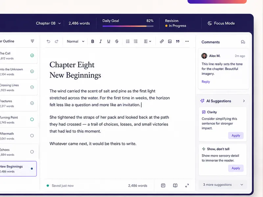Mark Echoes chapter complete
263x197 pixels.
32,152
